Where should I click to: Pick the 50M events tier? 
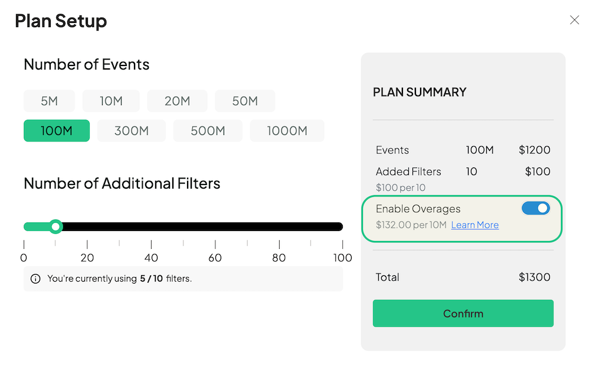[245, 101]
